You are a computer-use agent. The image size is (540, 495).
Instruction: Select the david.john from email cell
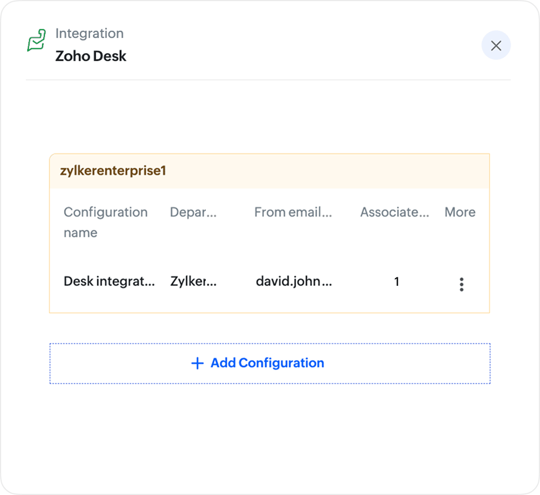[x=294, y=281]
